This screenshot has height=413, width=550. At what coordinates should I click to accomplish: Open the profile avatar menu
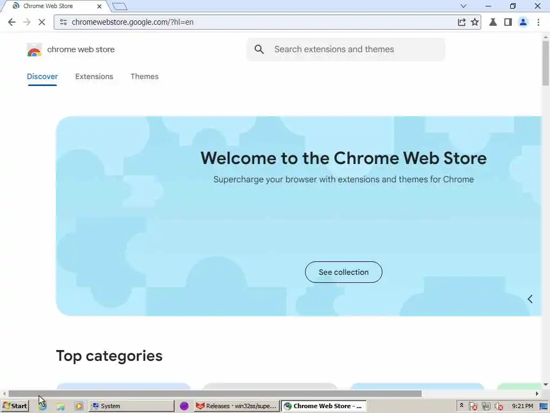(523, 22)
